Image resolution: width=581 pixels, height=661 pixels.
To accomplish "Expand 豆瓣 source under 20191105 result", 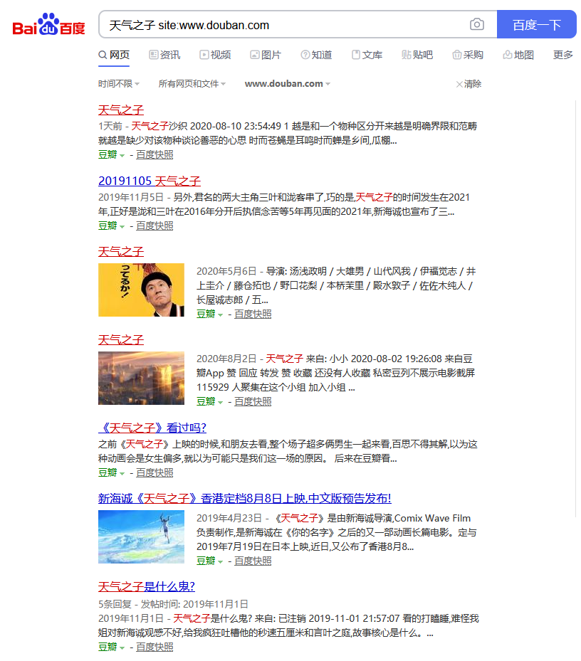I will tap(111, 226).
